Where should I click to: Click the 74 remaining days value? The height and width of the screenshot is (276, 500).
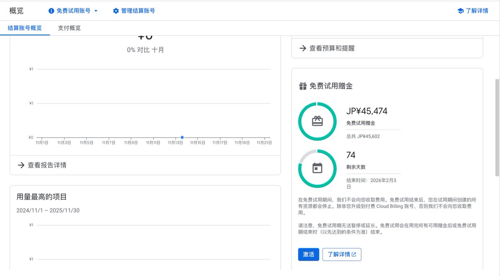point(351,155)
